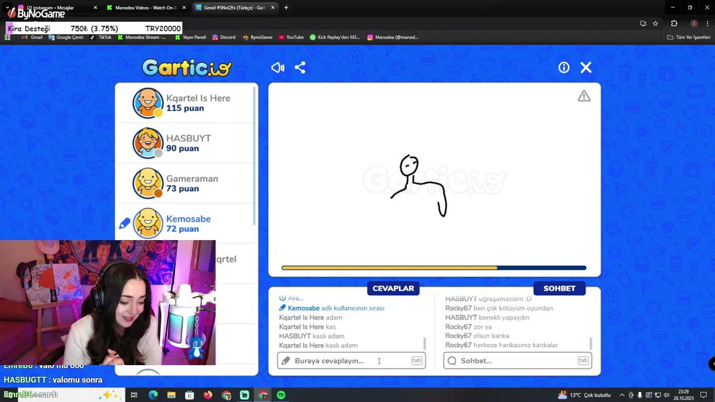Screen dimensions: 715x402
Task: Open the browser profile avatar
Action: pyautogui.click(x=694, y=23)
